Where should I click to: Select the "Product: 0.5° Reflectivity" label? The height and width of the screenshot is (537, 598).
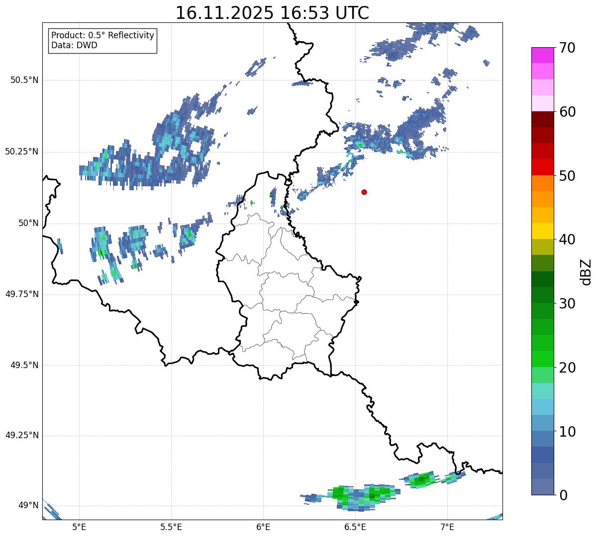tap(102, 36)
